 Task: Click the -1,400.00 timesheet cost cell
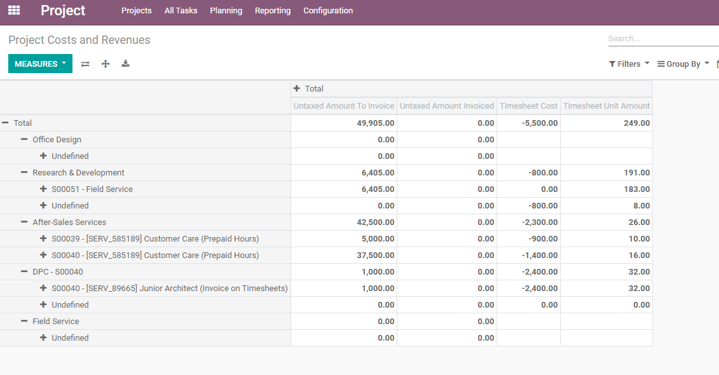(528, 255)
